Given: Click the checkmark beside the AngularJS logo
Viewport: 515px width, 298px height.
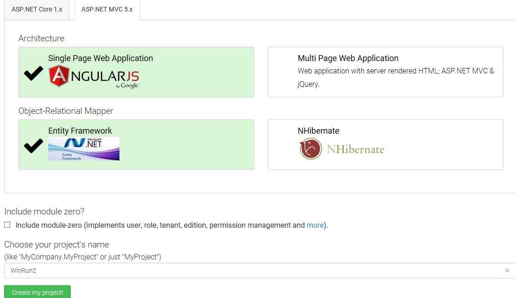Looking at the screenshot, I should [x=34, y=73].
